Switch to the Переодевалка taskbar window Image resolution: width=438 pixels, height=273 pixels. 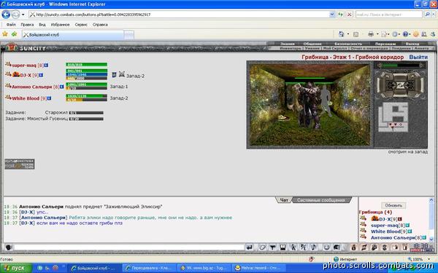click(150, 268)
